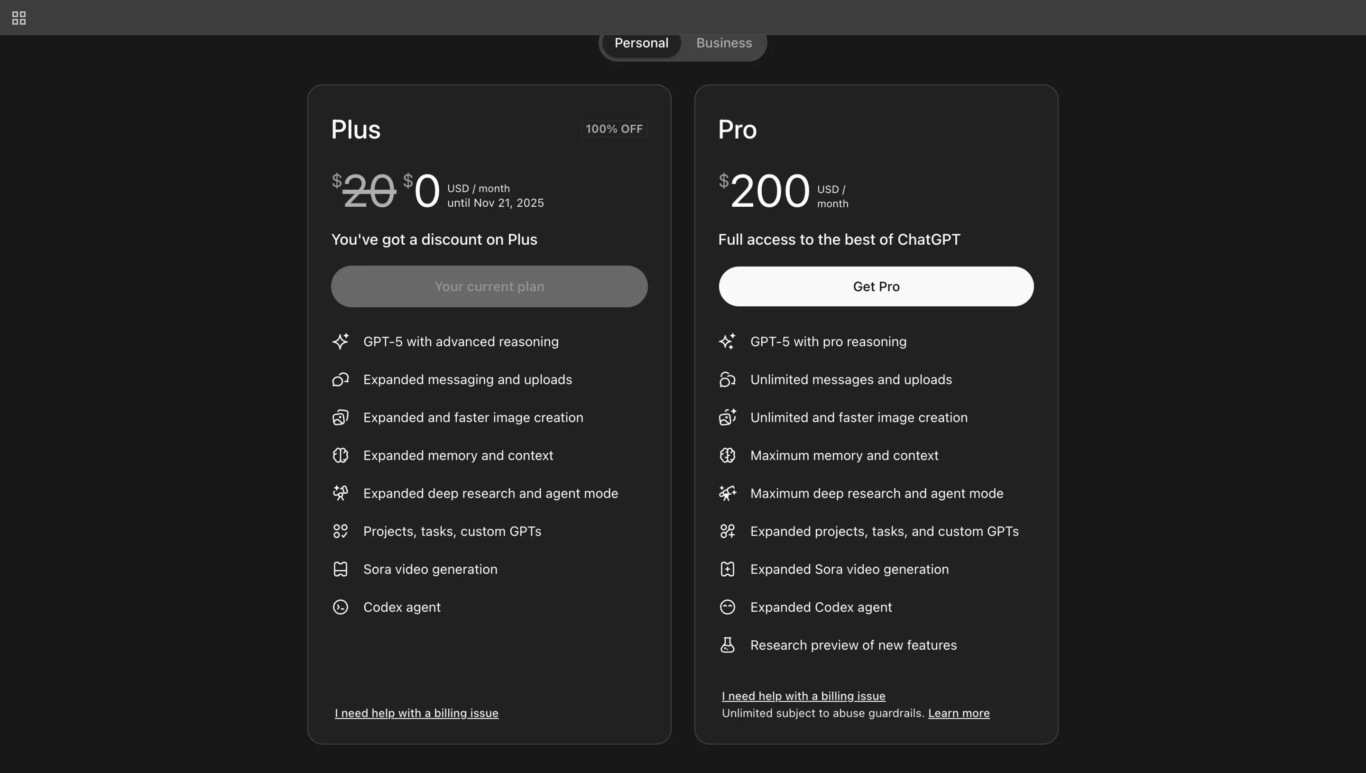The image size is (1366, 773).
Task: Click the image icon for unlimited image creation
Action: pos(727,417)
